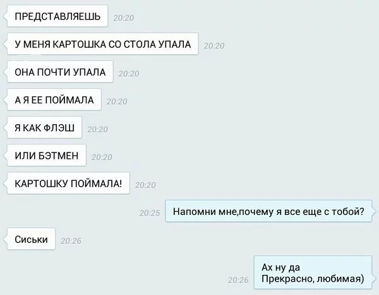Click the 20:20 timestamp beside 'ПРЕДСТАВЛЯЕШЬ'

tap(124, 18)
